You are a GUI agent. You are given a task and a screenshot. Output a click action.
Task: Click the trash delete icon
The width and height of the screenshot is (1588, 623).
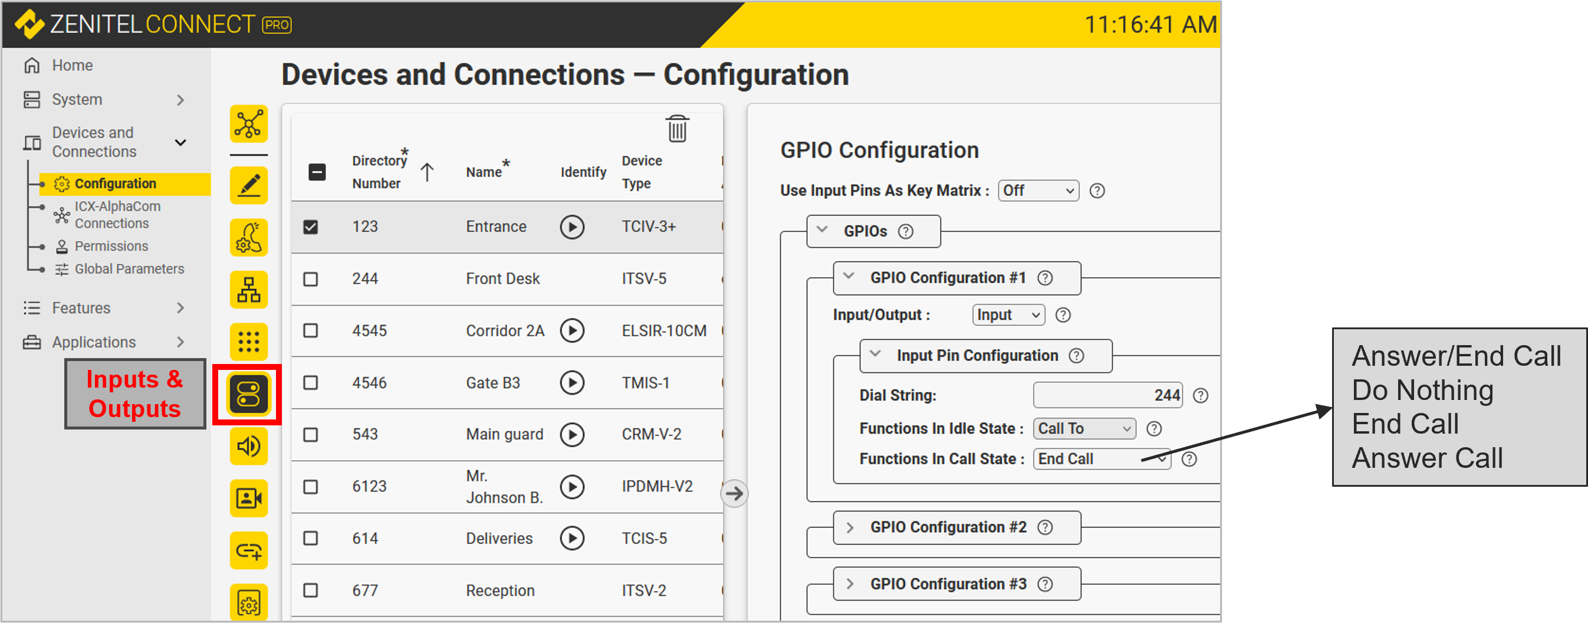tap(677, 129)
